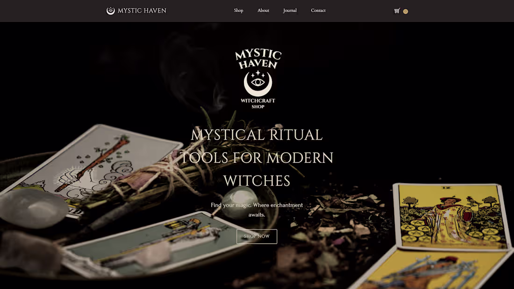Navigate to the Shop page
514x289 pixels.
238,10
